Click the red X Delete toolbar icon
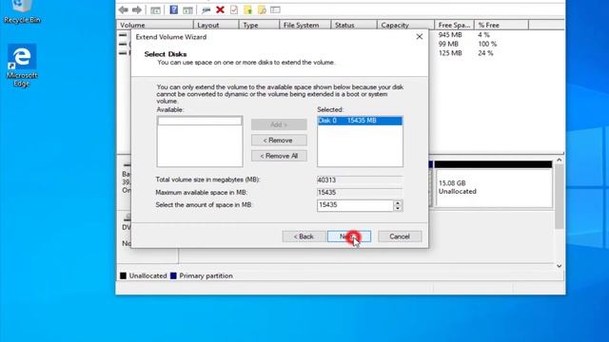 (220, 9)
